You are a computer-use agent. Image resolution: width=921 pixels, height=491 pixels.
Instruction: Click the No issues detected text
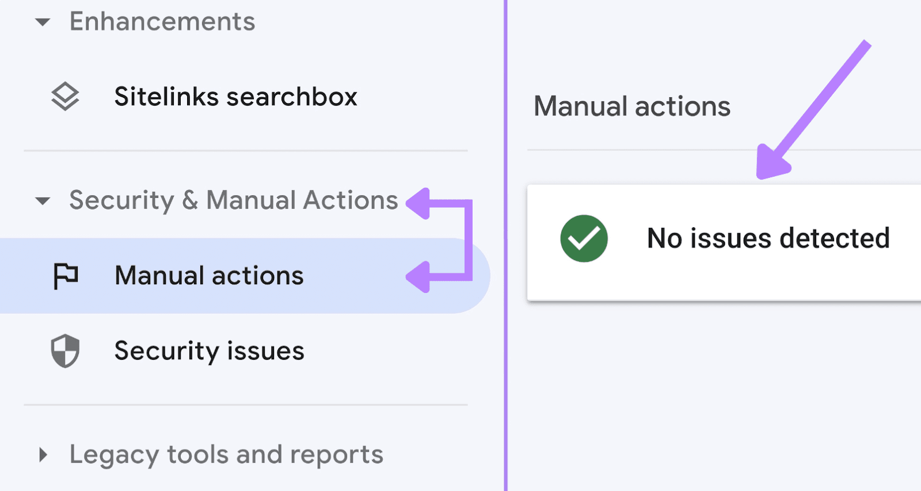click(x=768, y=238)
